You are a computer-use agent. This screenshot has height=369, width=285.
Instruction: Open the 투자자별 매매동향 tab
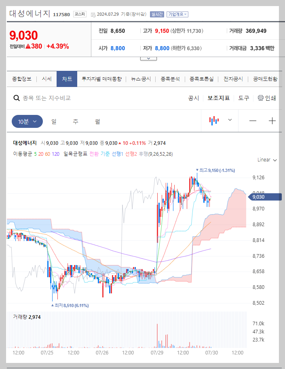pos(102,79)
